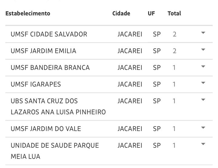Viewport: 218px width, 168px height.
Task: Expand the UBS SANTA CRUZ DOS LAZAROS arrow
Action: point(203,99)
